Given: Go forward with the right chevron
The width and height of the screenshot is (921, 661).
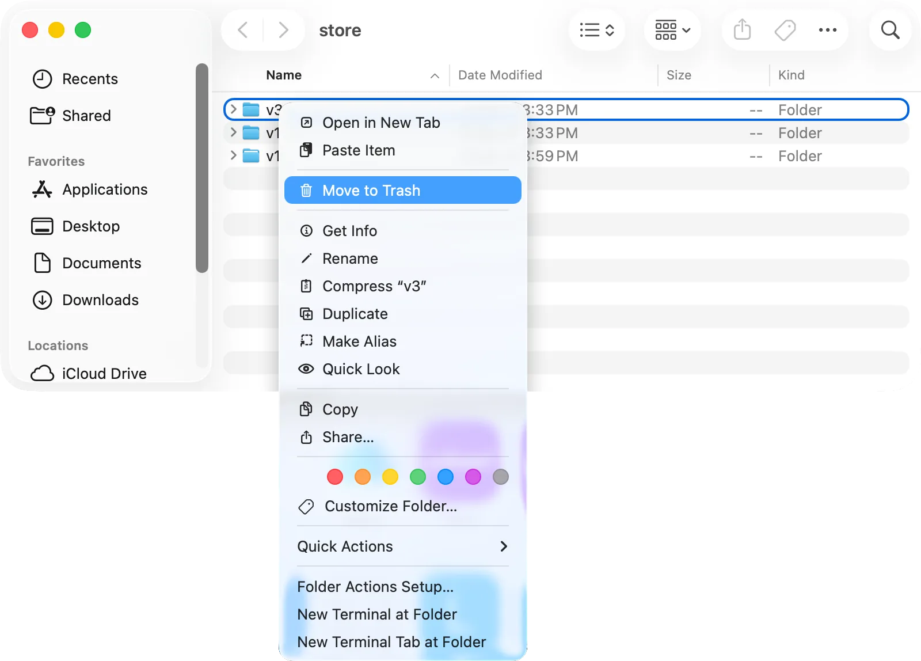Looking at the screenshot, I should tap(283, 30).
